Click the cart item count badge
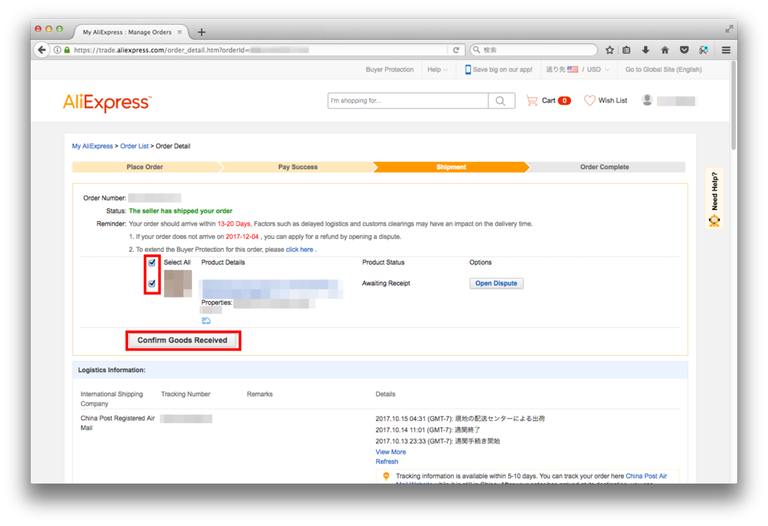The width and height of the screenshot is (768, 526). tap(564, 100)
